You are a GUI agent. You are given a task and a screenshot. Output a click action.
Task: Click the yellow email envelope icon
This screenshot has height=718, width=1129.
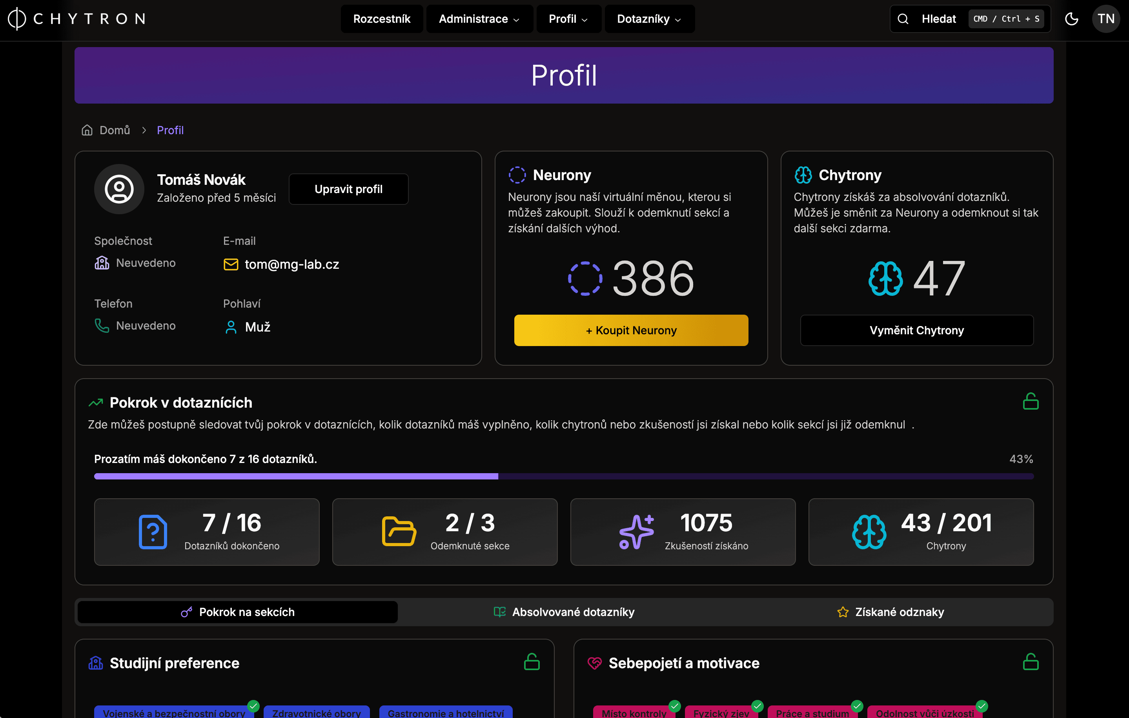pyautogui.click(x=231, y=264)
